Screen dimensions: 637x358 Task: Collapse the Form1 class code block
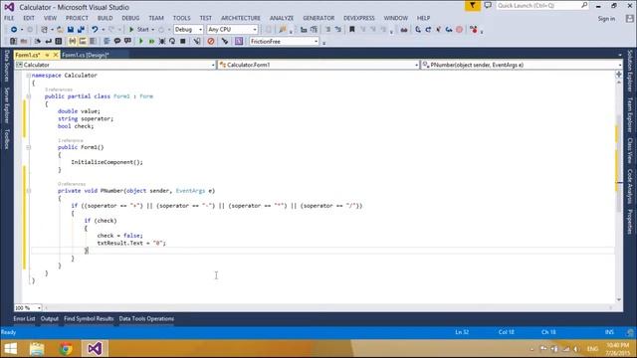pyautogui.click(x=29, y=96)
